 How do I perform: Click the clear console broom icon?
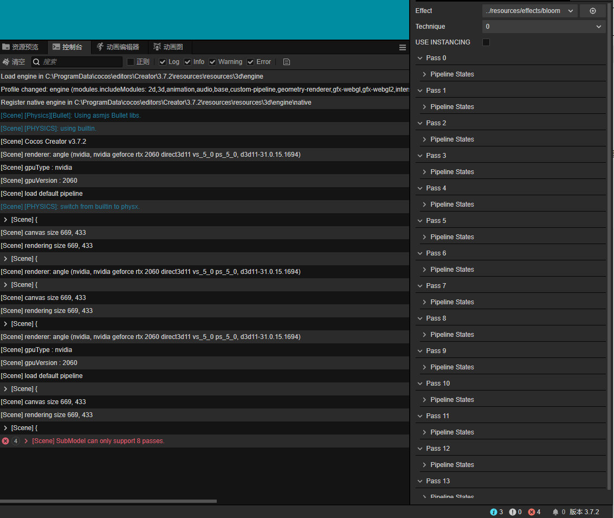click(x=6, y=62)
